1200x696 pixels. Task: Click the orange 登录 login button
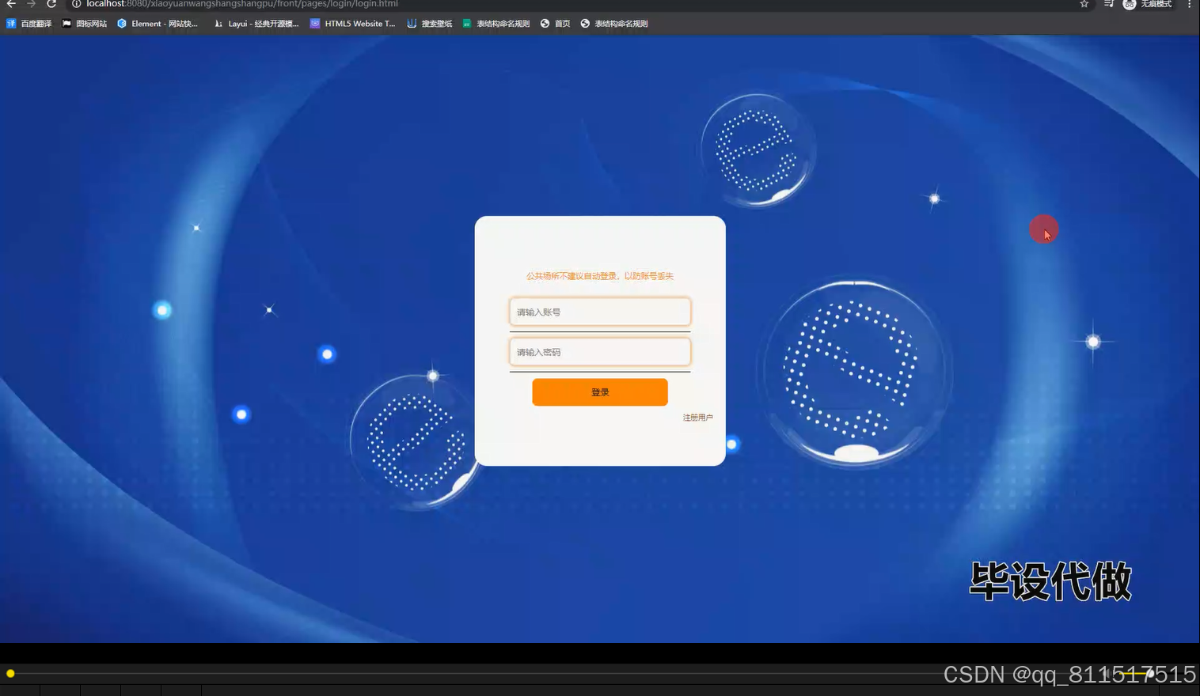[x=600, y=392]
